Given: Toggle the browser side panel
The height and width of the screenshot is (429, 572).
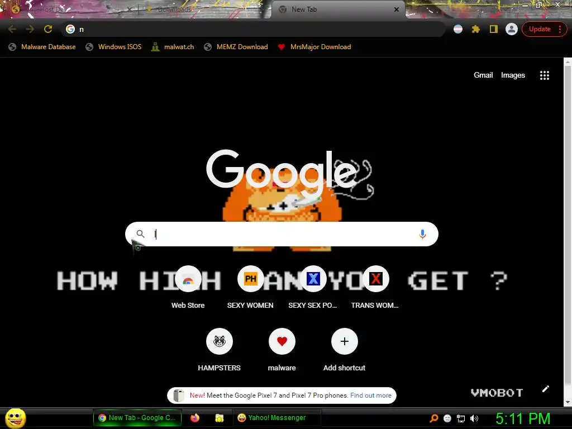Looking at the screenshot, I should tap(494, 29).
